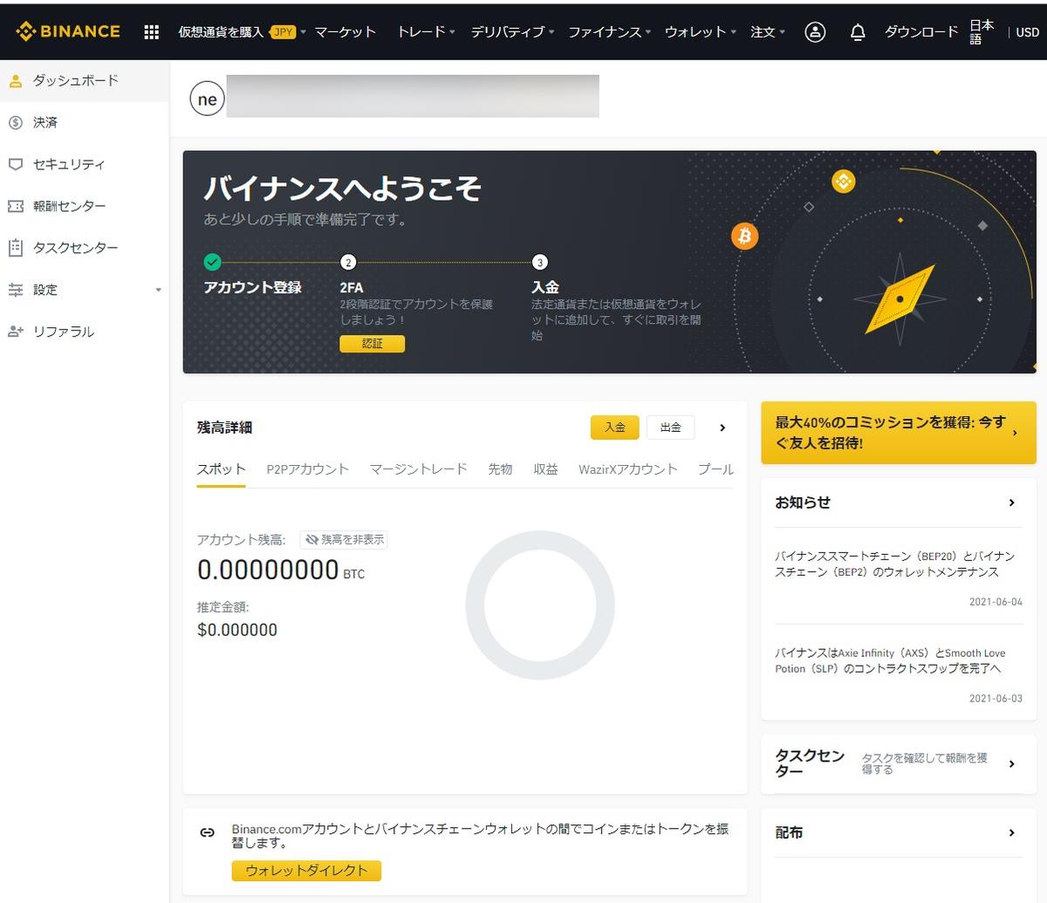Open the ウォレット dropdown menu
1047x903 pixels.
coord(698,31)
